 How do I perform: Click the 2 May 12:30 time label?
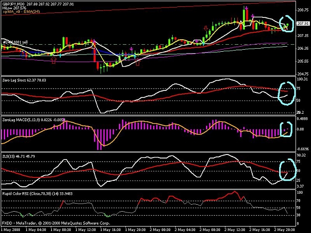tap(235, 230)
